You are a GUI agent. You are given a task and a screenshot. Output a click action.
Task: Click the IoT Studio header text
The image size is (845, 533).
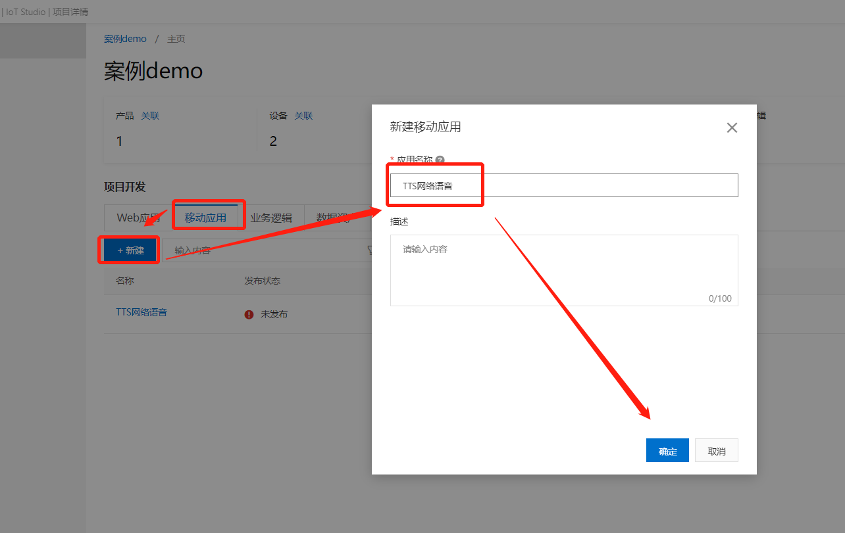click(26, 12)
